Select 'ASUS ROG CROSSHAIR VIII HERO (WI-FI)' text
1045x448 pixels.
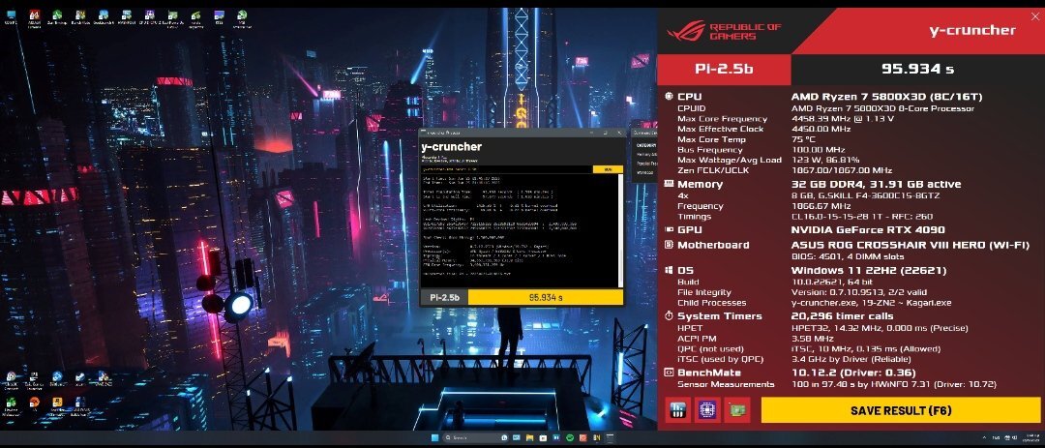click(911, 245)
